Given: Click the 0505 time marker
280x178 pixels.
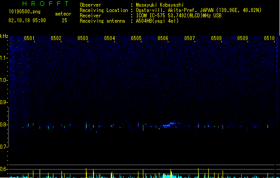Looking at the screenshot, I should [136, 38].
